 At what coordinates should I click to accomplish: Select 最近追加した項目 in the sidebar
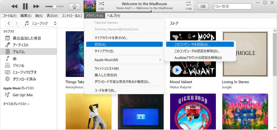click(29, 38)
